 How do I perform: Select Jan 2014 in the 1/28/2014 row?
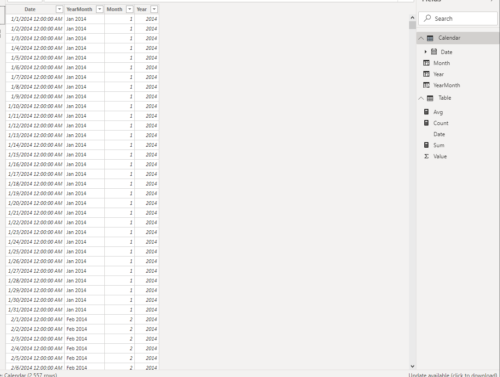point(84,281)
